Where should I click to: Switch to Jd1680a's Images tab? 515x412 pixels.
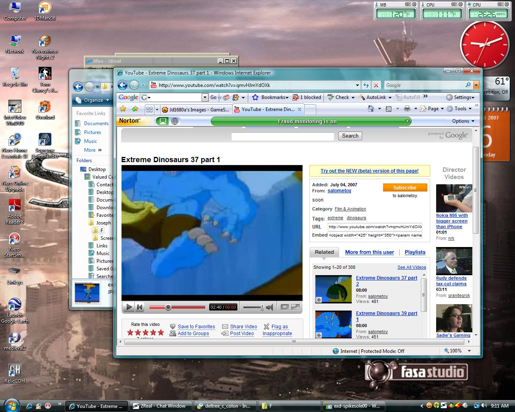click(x=196, y=109)
